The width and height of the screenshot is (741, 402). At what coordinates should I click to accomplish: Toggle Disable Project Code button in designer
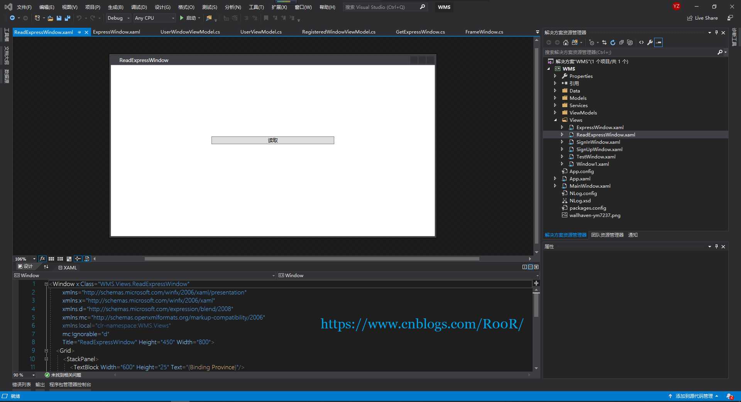point(87,259)
